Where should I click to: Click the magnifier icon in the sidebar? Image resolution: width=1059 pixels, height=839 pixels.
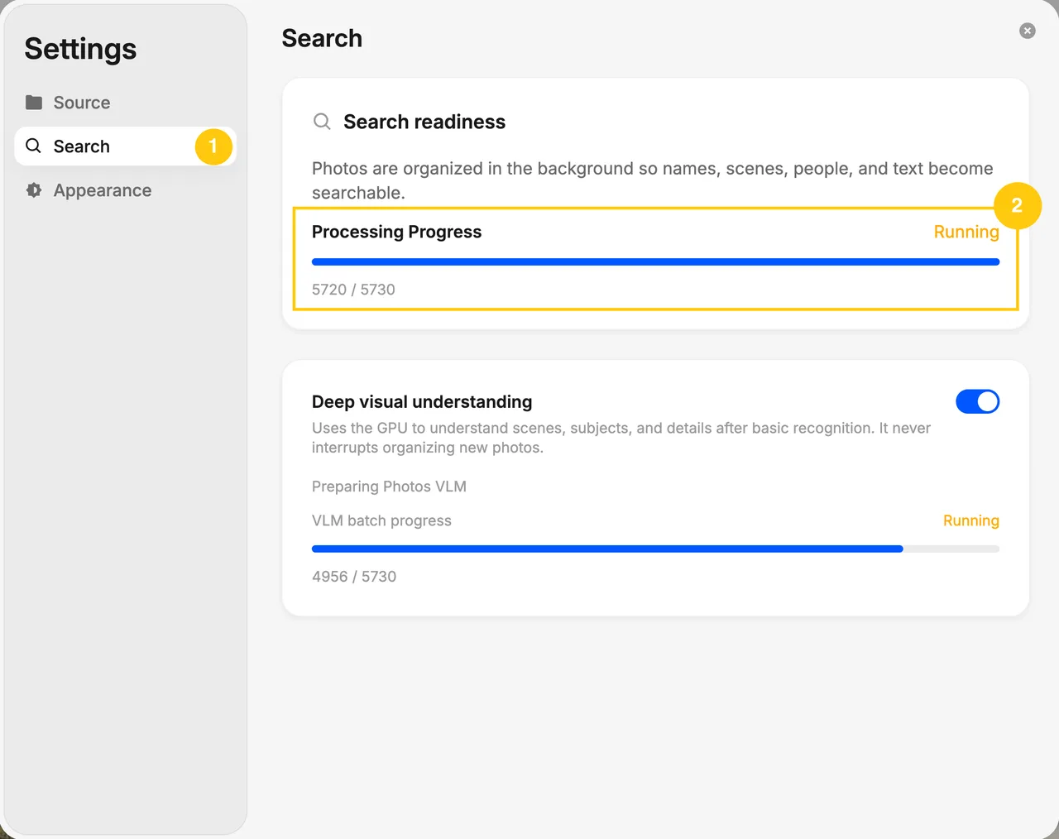coord(34,146)
